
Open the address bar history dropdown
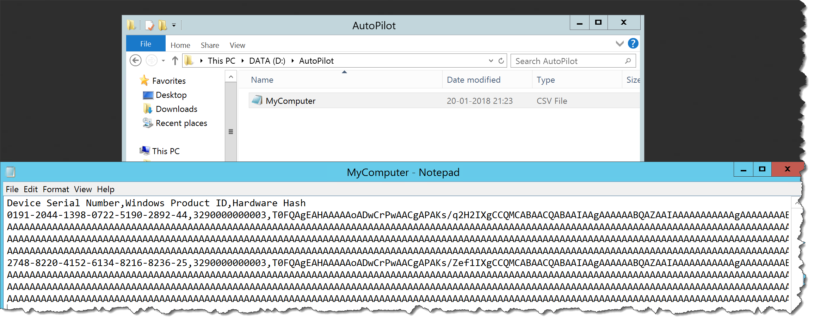point(491,61)
